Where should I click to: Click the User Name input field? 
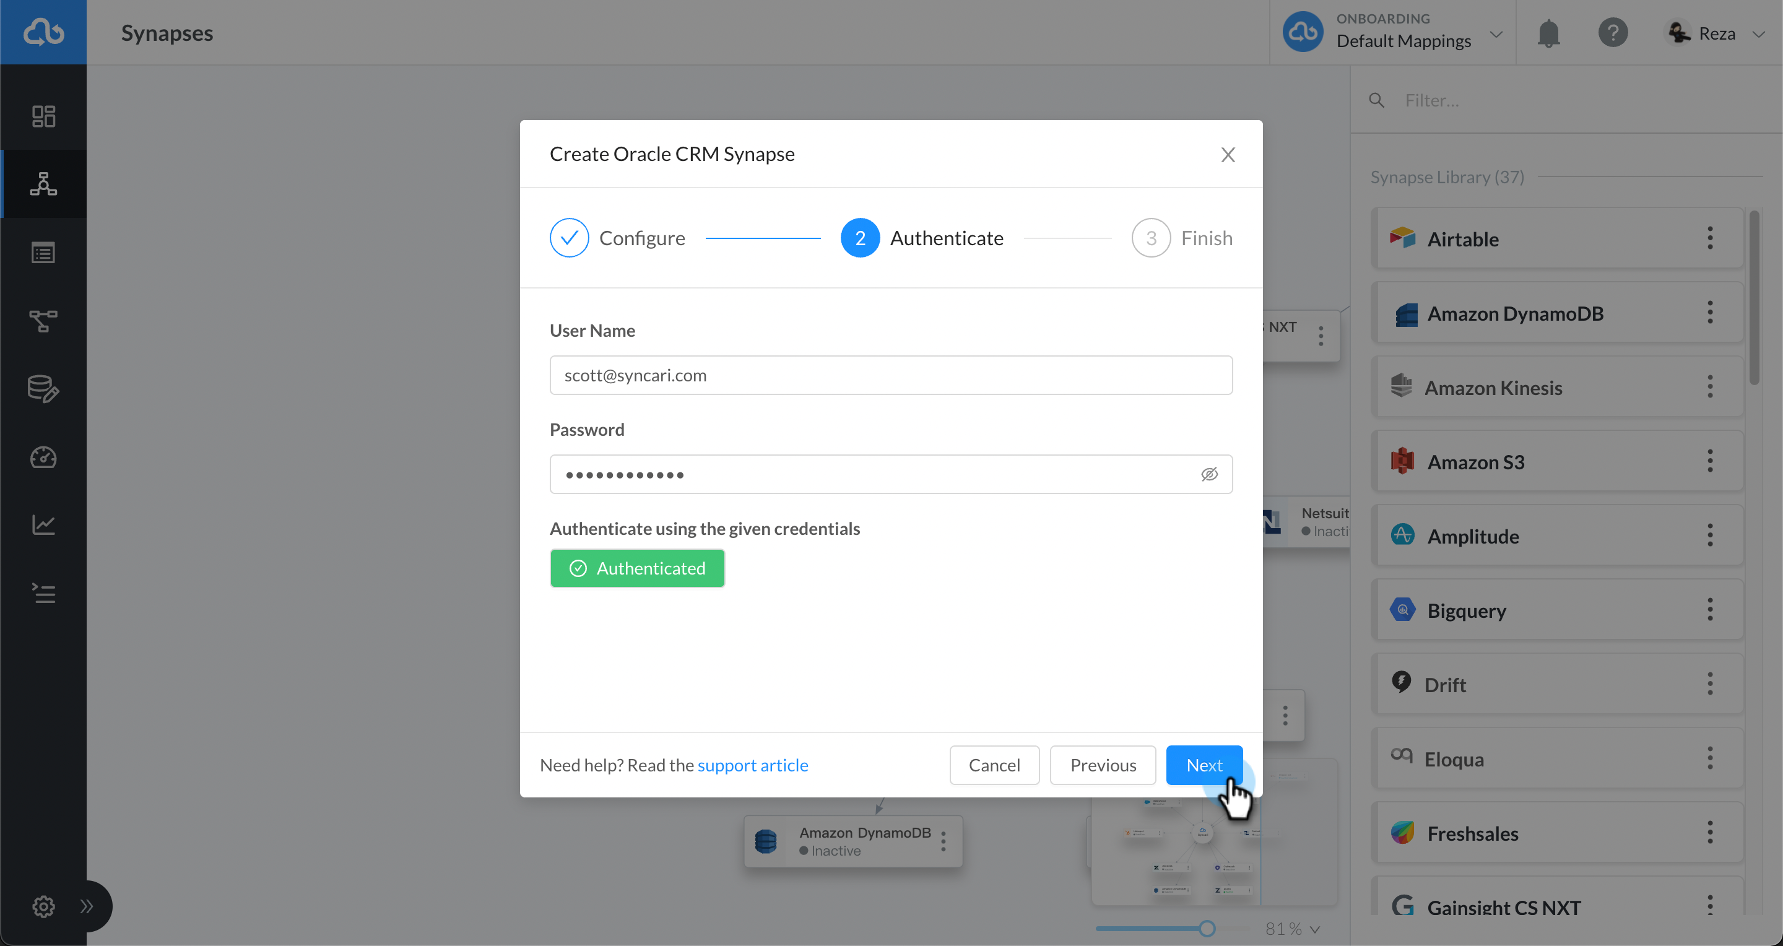890,375
